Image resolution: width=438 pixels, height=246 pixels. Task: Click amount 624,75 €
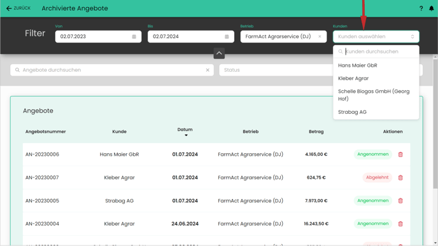click(x=316, y=177)
